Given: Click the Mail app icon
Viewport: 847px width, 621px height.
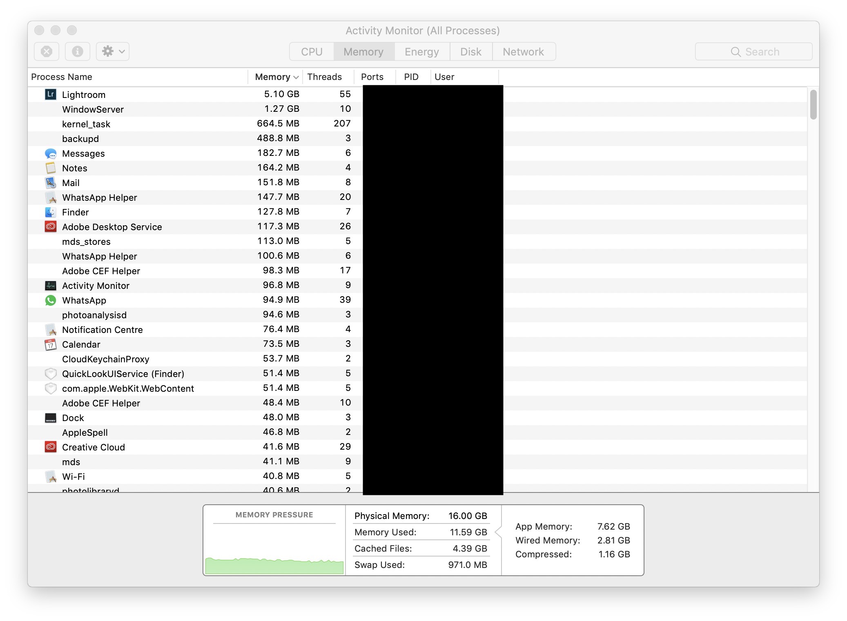Looking at the screenshot, I should click(x=50, y=183).
